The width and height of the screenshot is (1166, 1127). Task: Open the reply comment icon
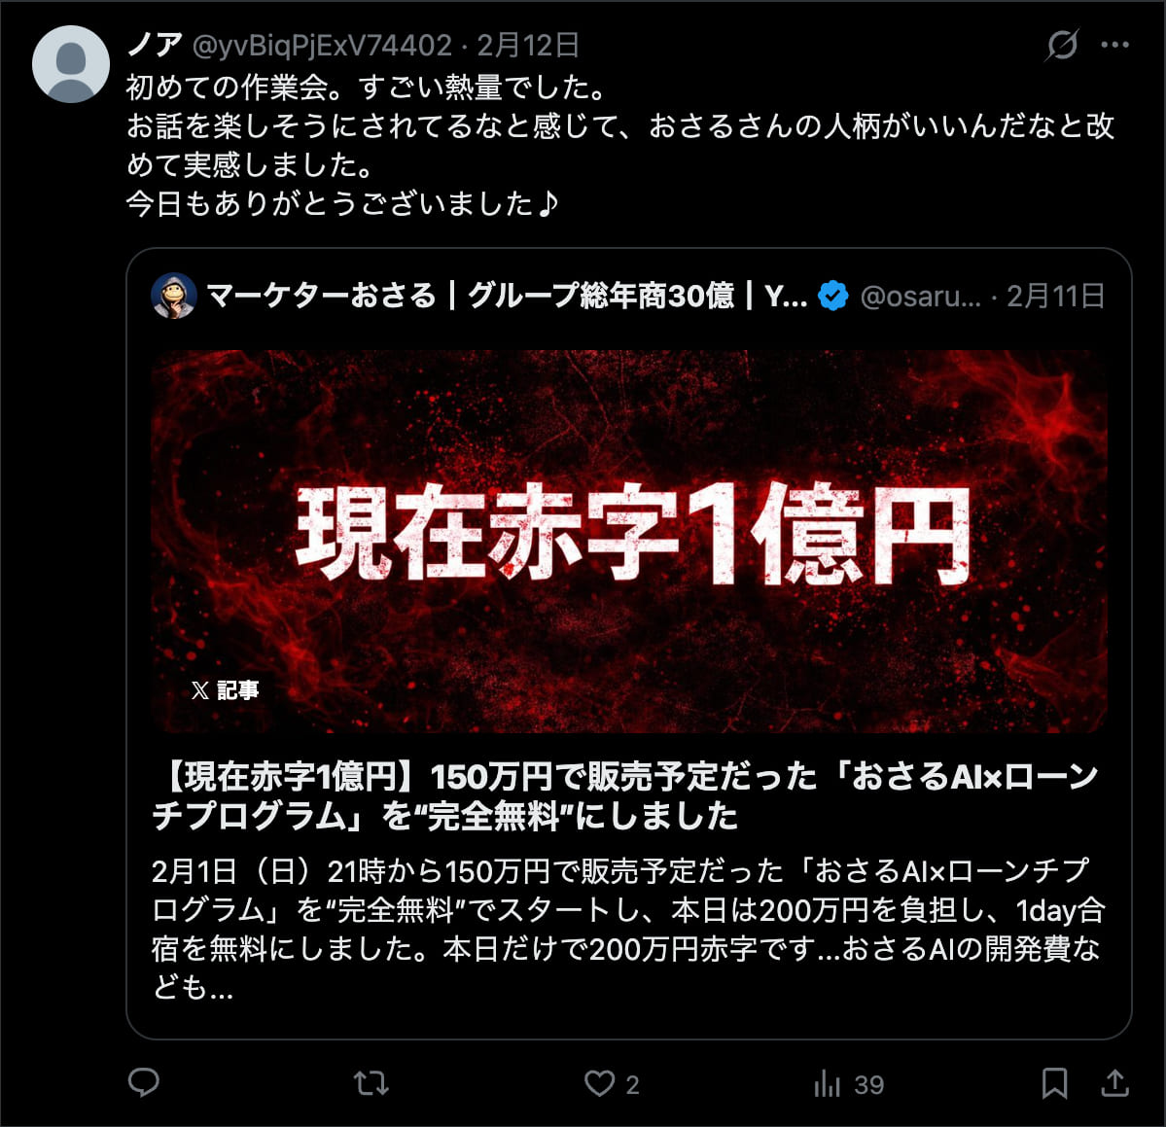pos(144,1082)
